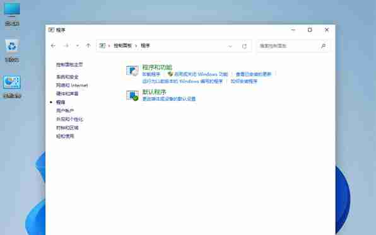Open 硬件和声音 category in sidebar
This screenshot has height=235, width=376.
[67, 94]
